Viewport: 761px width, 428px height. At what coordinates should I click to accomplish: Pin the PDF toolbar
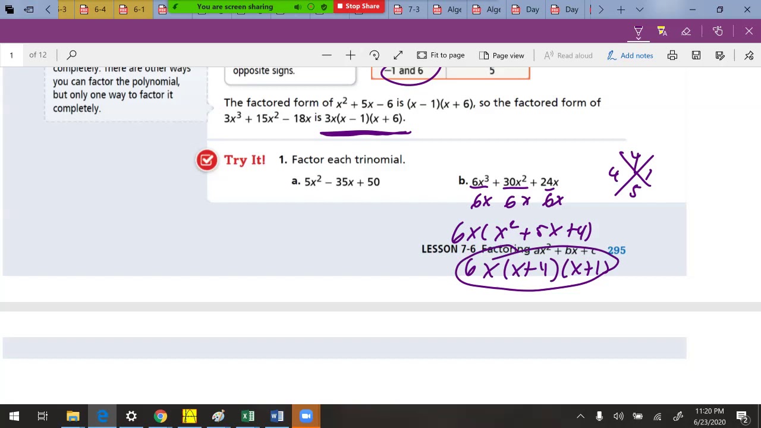pos(749,55)
